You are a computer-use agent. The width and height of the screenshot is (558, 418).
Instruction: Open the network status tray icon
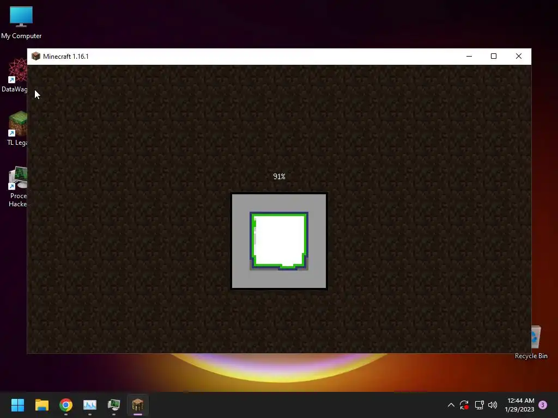[x=479, y=405]
